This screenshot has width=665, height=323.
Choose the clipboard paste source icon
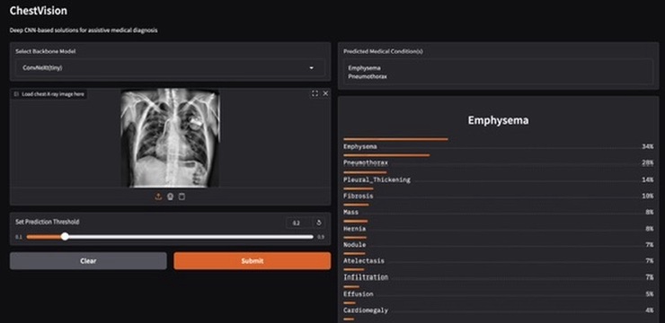(182, 196)
